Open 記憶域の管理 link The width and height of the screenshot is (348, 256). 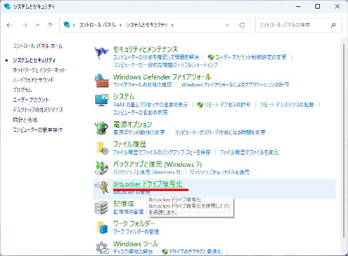pos(128,212)
